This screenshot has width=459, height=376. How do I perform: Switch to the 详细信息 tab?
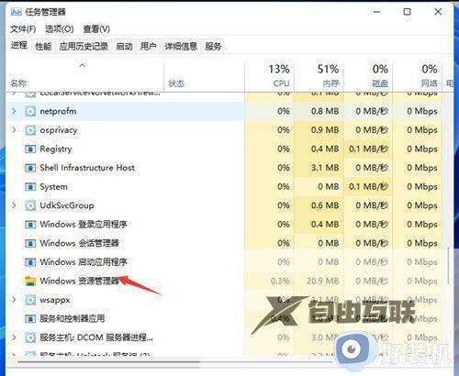click(x=181, y=47)
